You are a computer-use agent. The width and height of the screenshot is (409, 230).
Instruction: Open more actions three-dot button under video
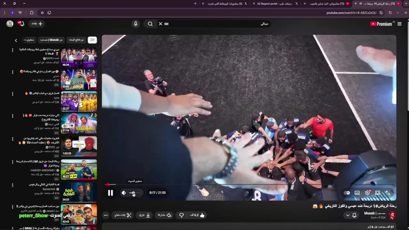pos(106,215)
